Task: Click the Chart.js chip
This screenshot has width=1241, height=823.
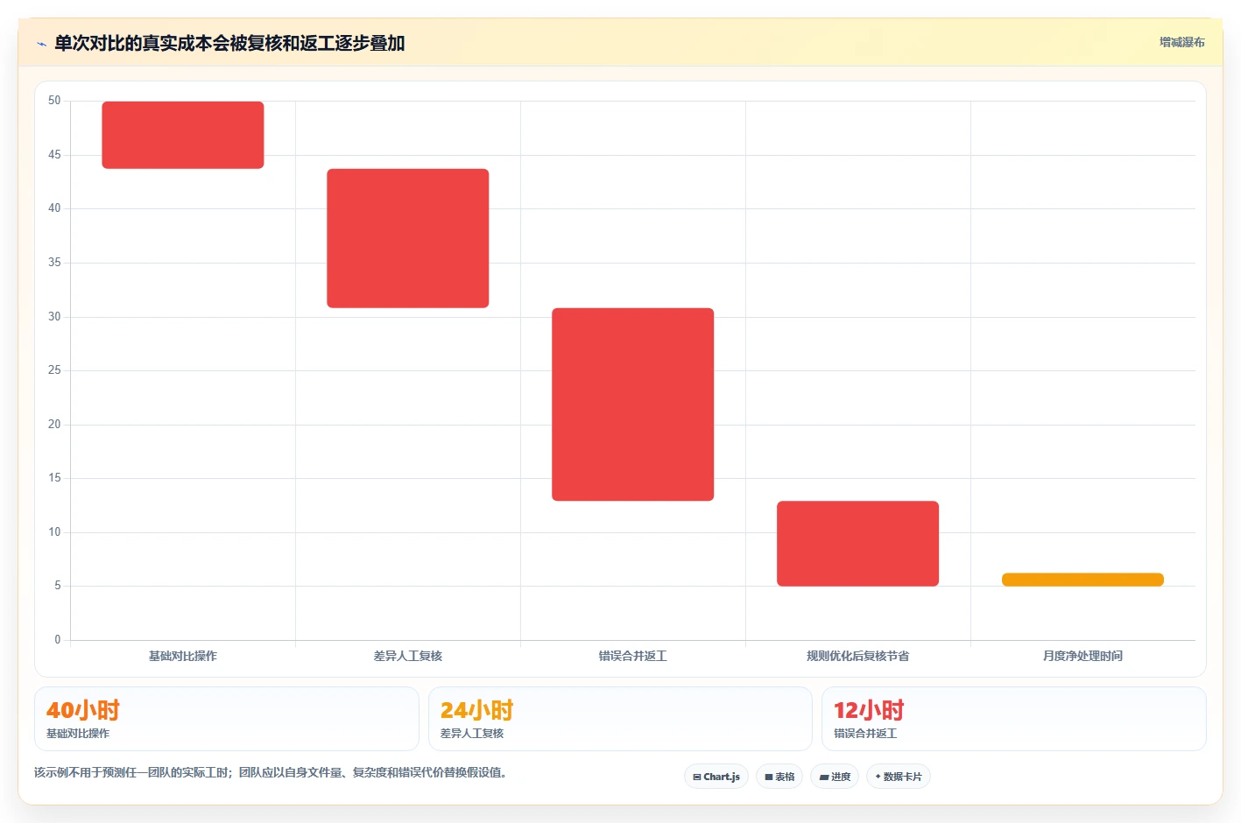Action: click(x=716, y=777)
